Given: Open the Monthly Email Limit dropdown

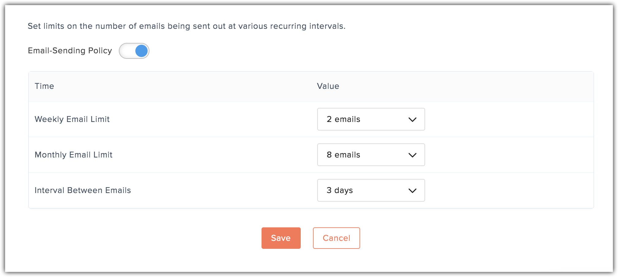Looking at the screenshot, I should click(x=371, y=155).
